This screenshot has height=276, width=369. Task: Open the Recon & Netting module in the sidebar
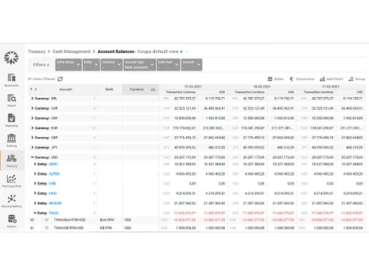point(11,201)
